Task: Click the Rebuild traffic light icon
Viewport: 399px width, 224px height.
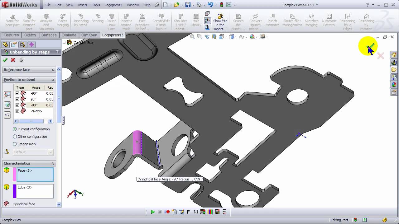Action: coord(222,5)
